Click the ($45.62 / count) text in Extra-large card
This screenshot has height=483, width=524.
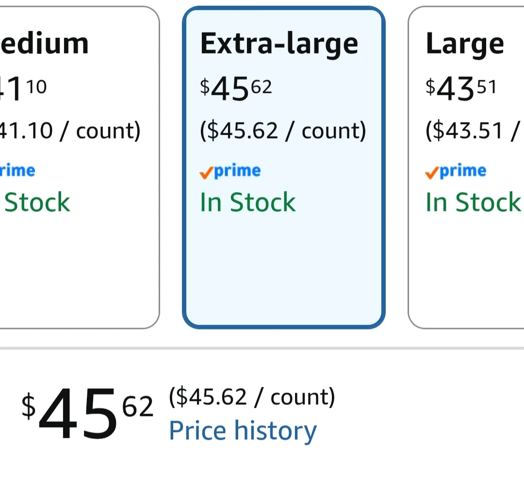coord(283,131)
